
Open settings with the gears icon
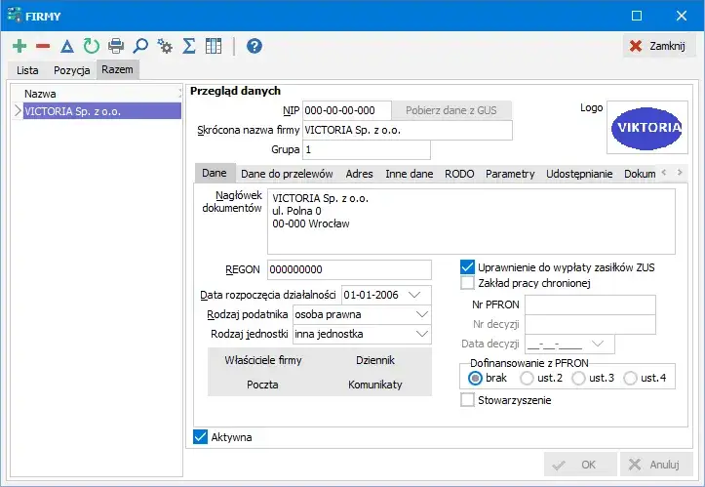pos(165,46)
